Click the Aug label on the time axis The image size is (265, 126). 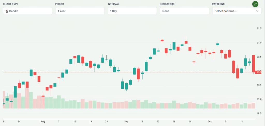(x=43, y=121)
